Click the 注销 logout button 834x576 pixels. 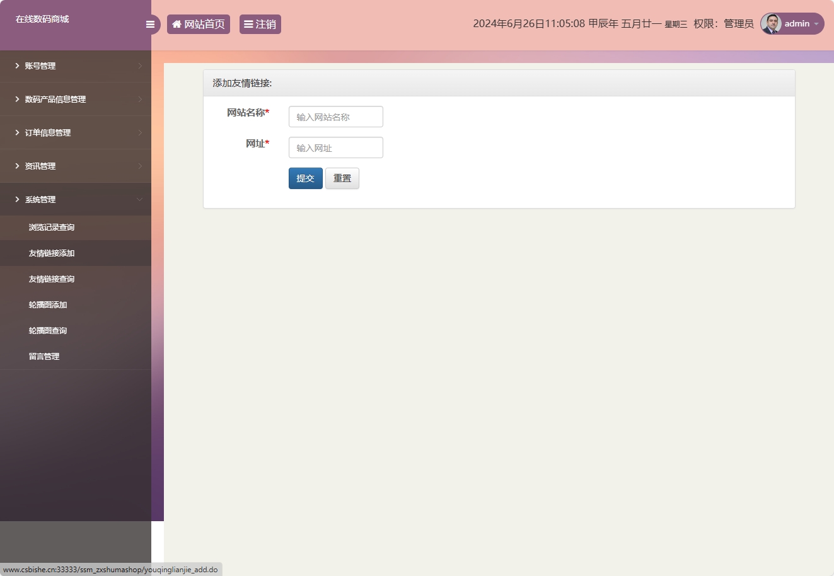click(x=260, y=24)
